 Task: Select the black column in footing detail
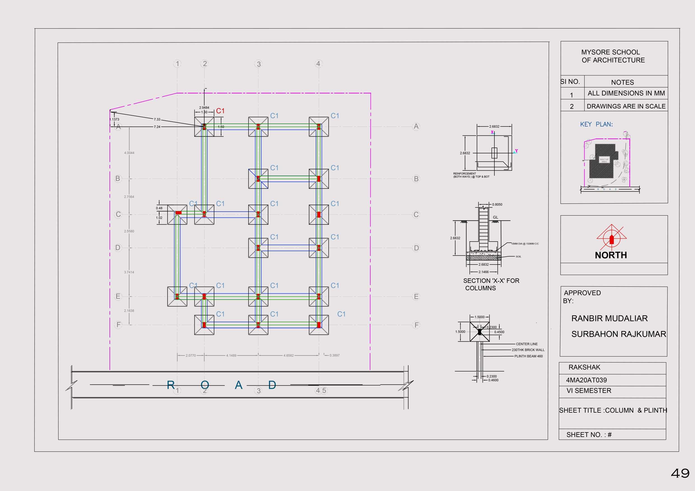(480, 332)
